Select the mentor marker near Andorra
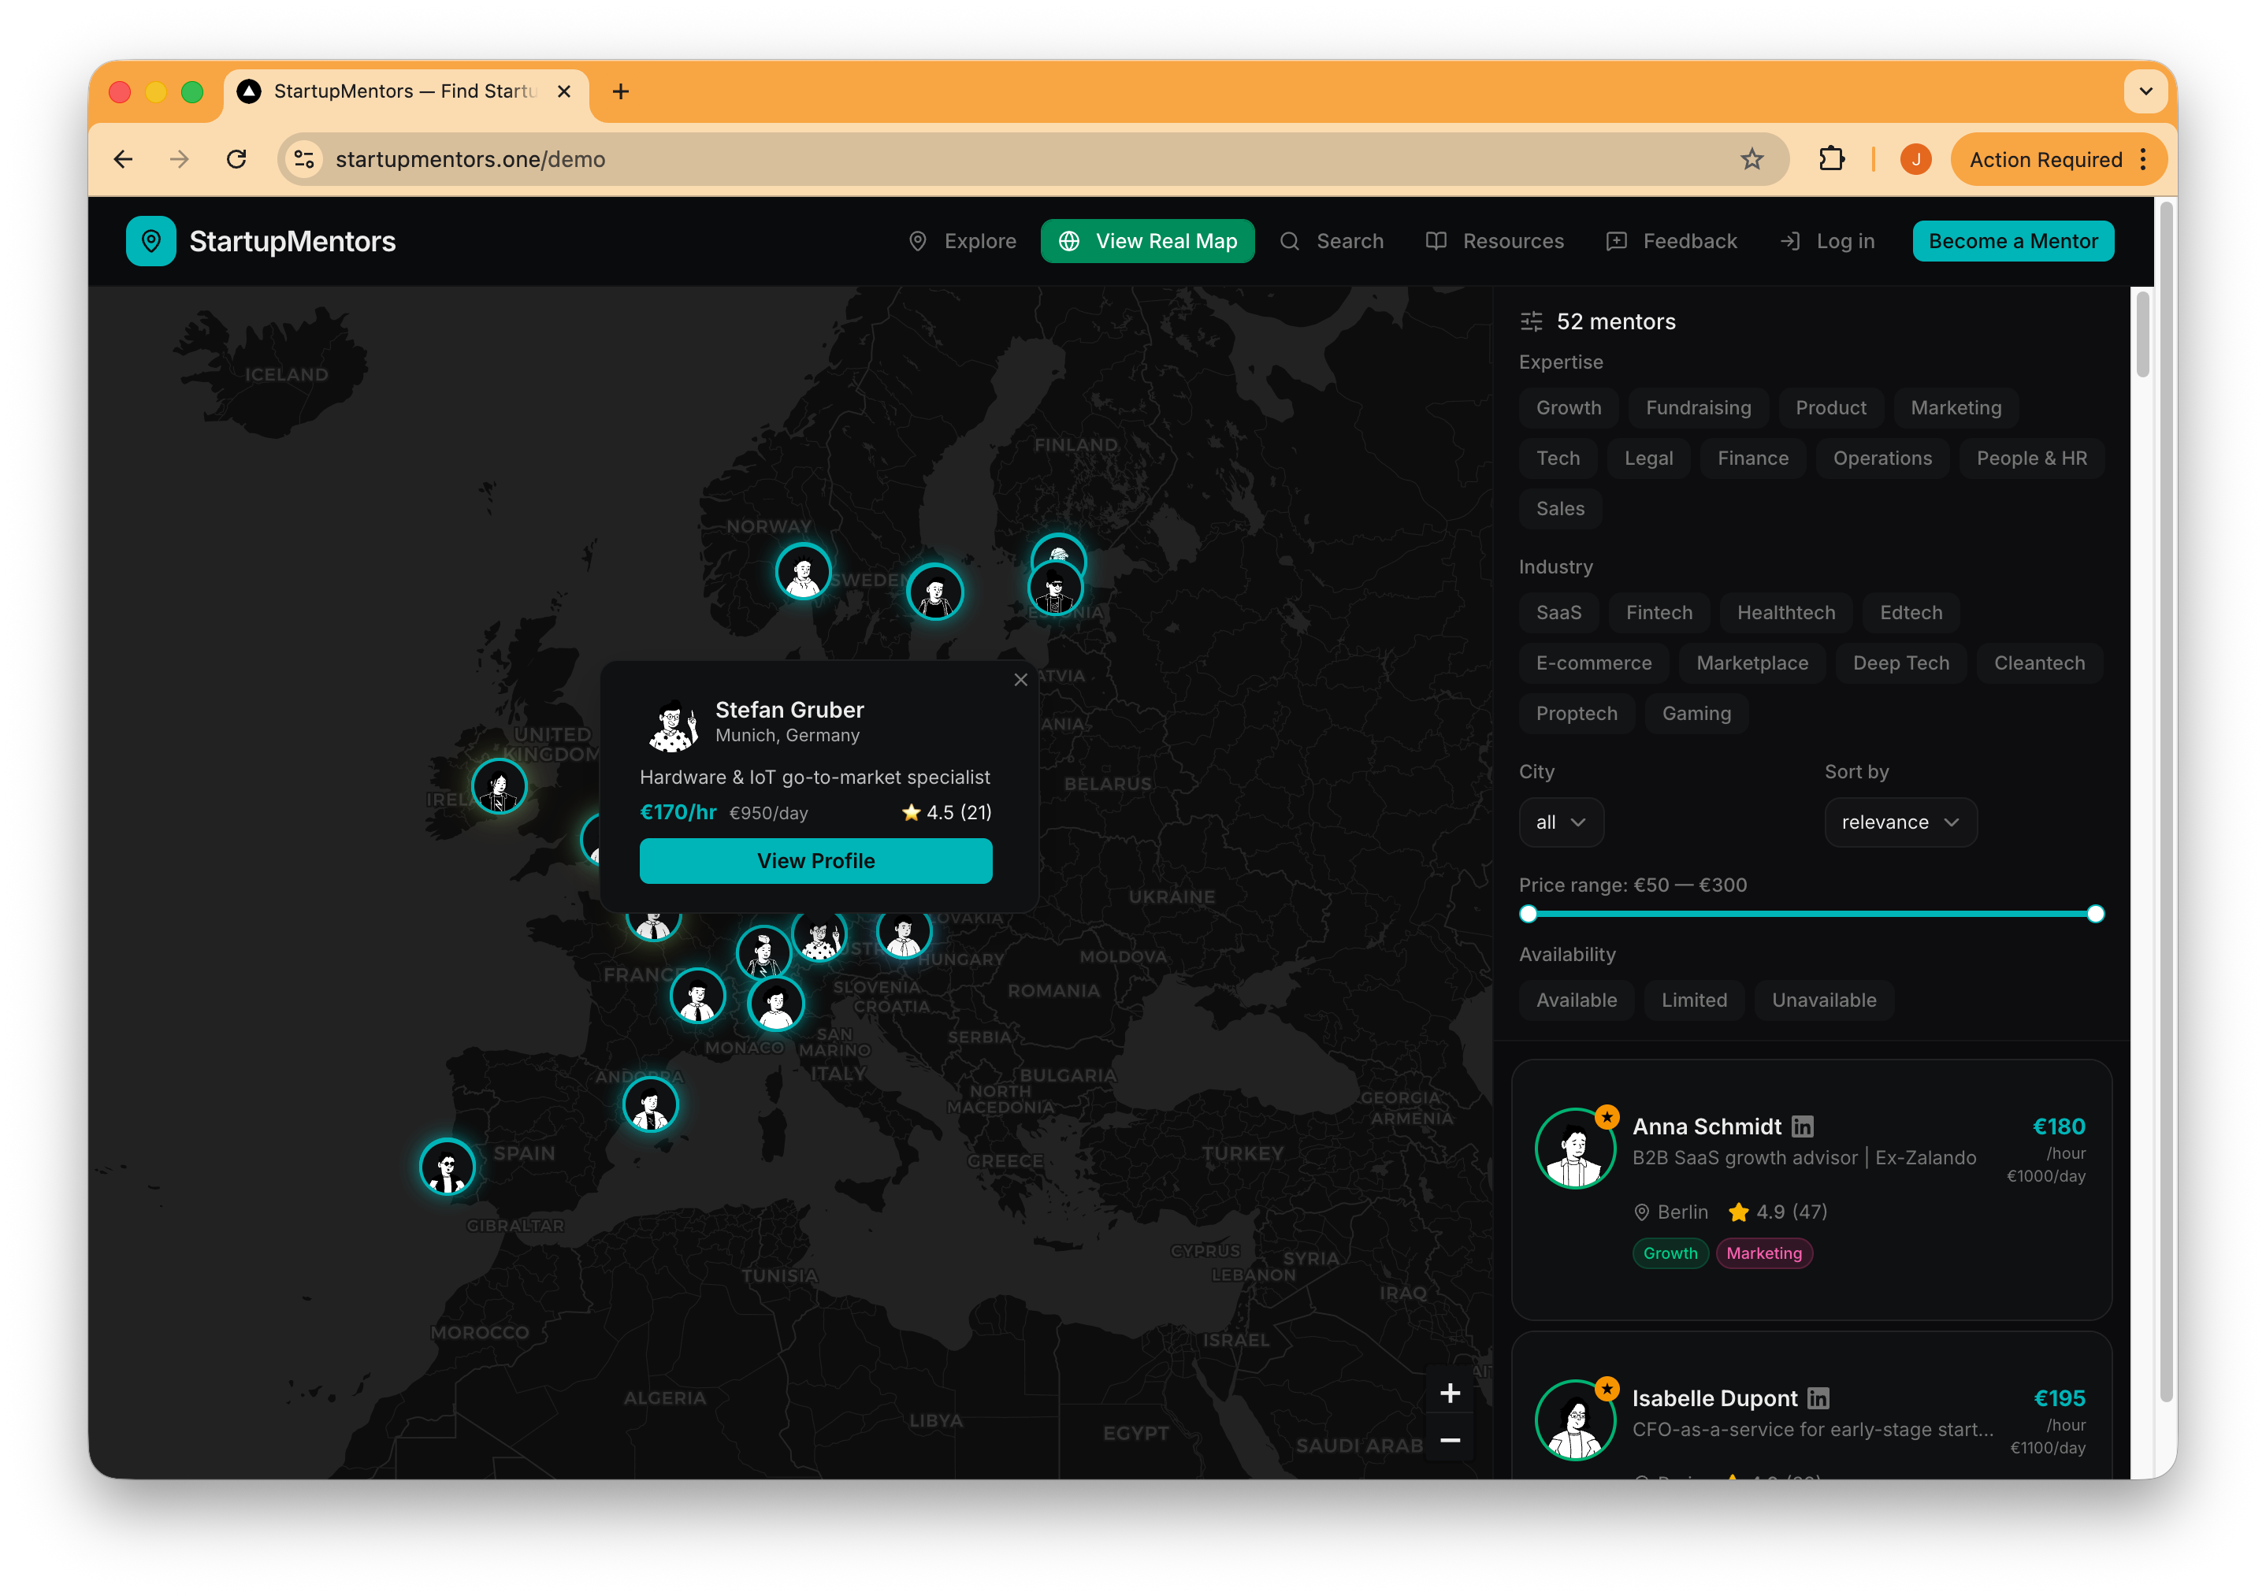2266x1596 pixels. [x=650, y=1104]
